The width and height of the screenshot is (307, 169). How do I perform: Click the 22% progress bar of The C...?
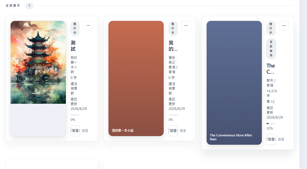(x=271, y=124)
